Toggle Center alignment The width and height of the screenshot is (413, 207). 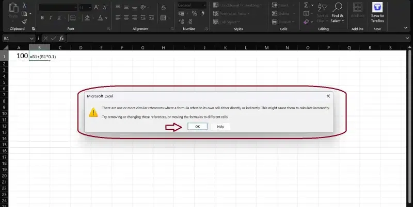[126, 18]
